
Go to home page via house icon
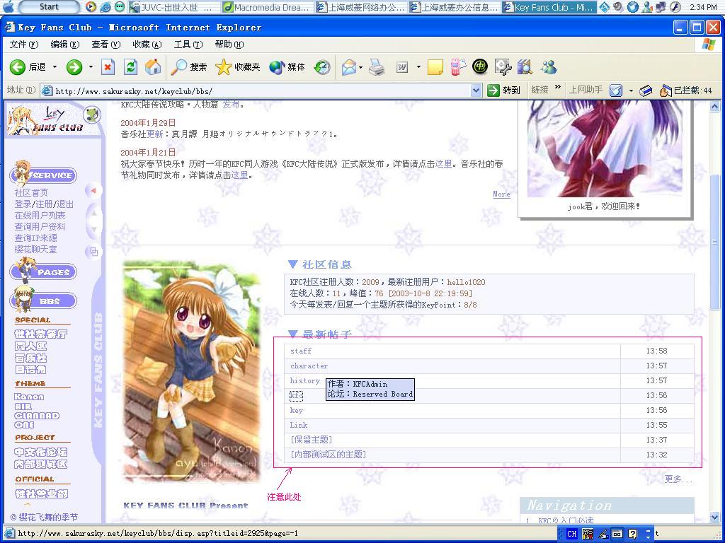click(x=153, y=67)
